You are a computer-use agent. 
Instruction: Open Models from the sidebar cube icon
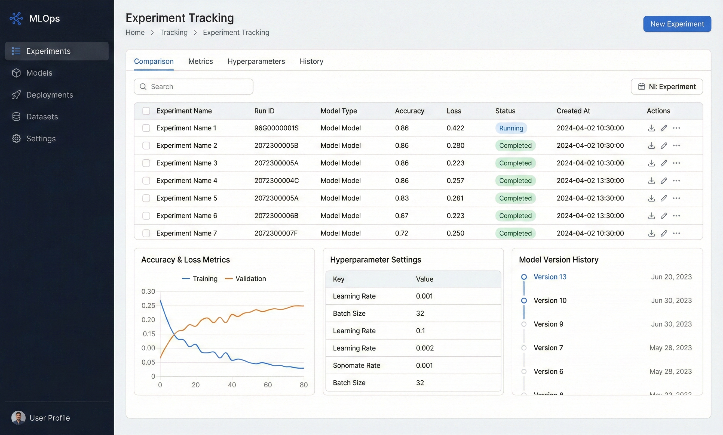(x=16, y=73)
